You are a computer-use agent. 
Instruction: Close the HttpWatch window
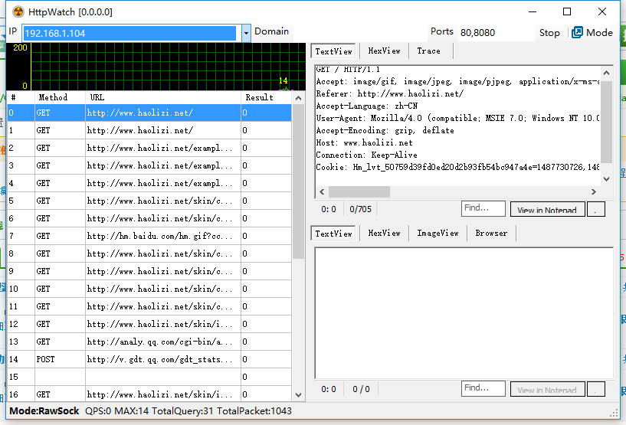602,11
